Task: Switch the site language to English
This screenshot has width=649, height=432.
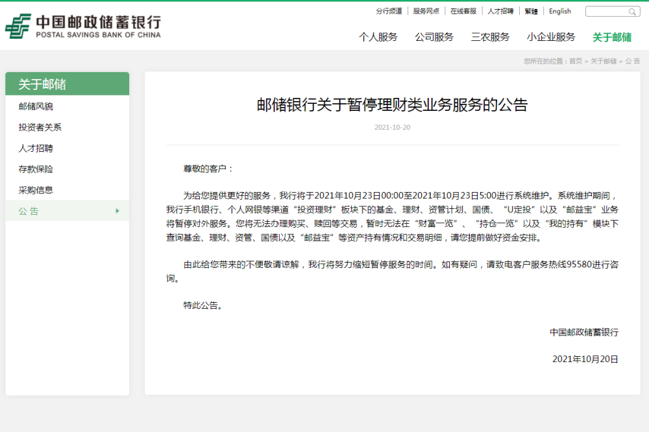Action: click(559, 11)
